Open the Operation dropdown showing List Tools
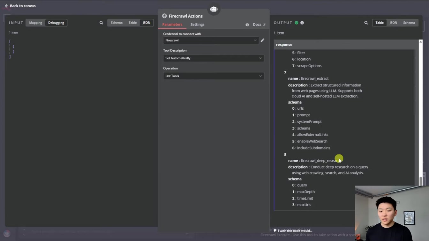 point(214,76)
